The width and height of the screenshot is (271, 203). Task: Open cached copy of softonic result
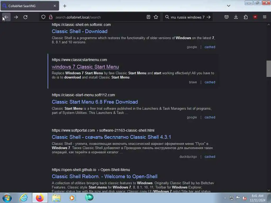(x=210, y=47)
